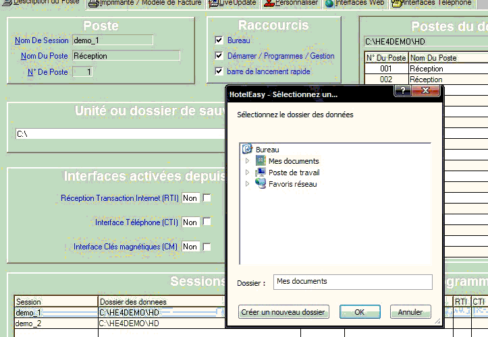Select post 002 Réception row

coord(426,79)
